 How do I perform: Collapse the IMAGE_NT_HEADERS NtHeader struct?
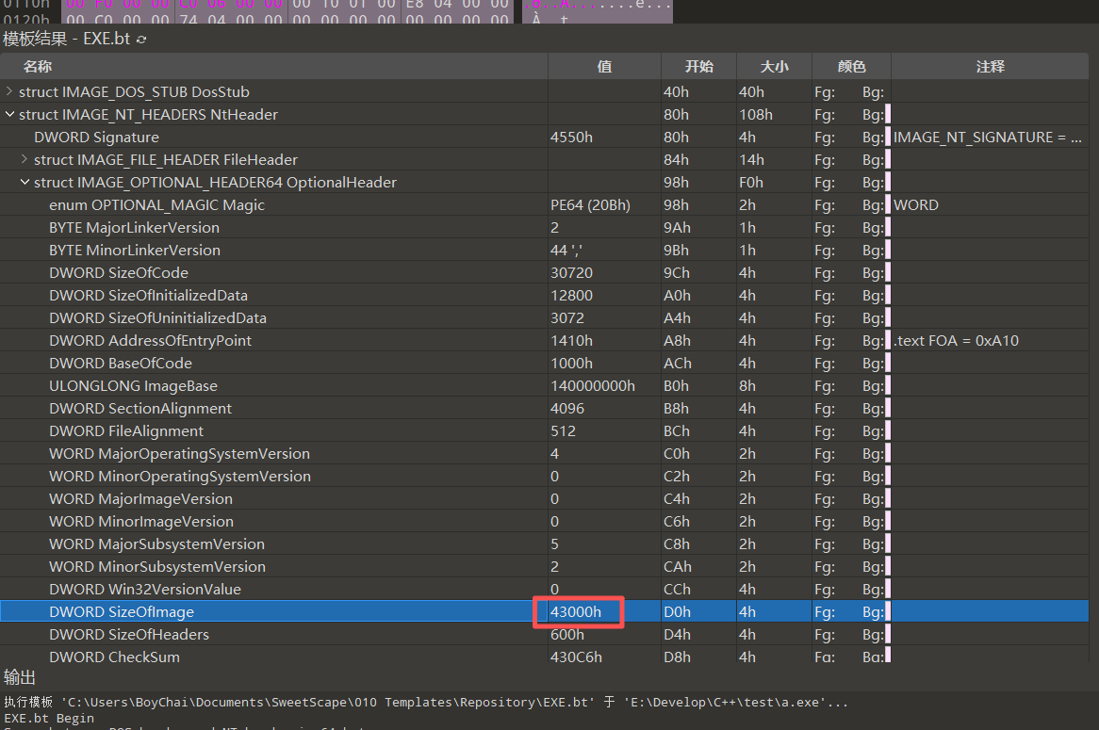pos(9,114)
